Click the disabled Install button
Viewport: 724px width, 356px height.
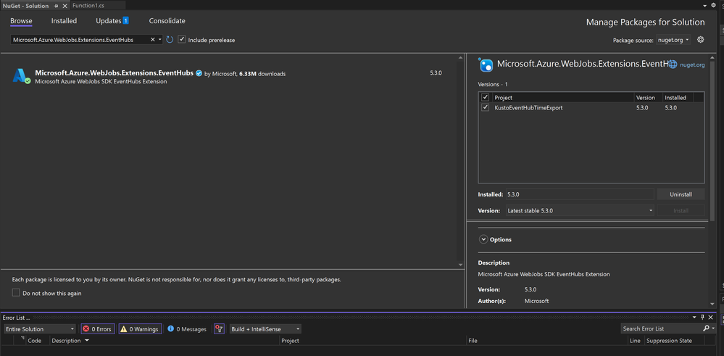click(681, 210)
